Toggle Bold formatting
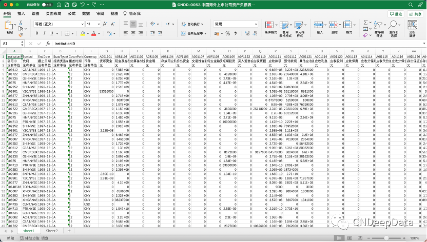This screenshot has height=242, width=427. 37,33
